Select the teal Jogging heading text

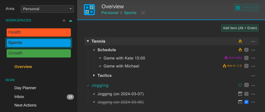100,85
